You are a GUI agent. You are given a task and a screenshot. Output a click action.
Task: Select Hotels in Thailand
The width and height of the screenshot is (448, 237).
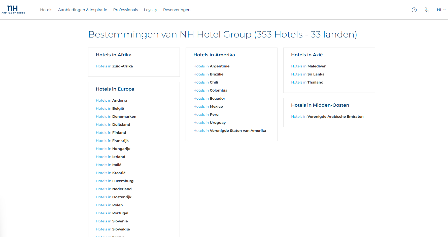click(307, 82)
